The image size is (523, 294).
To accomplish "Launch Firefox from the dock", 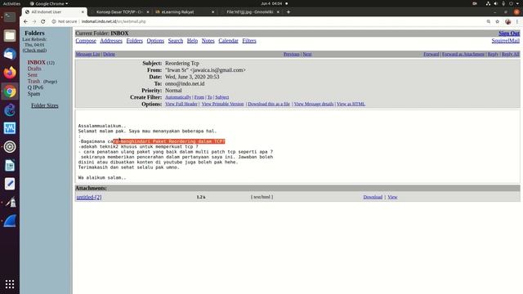I will click(x=10, y=73).
